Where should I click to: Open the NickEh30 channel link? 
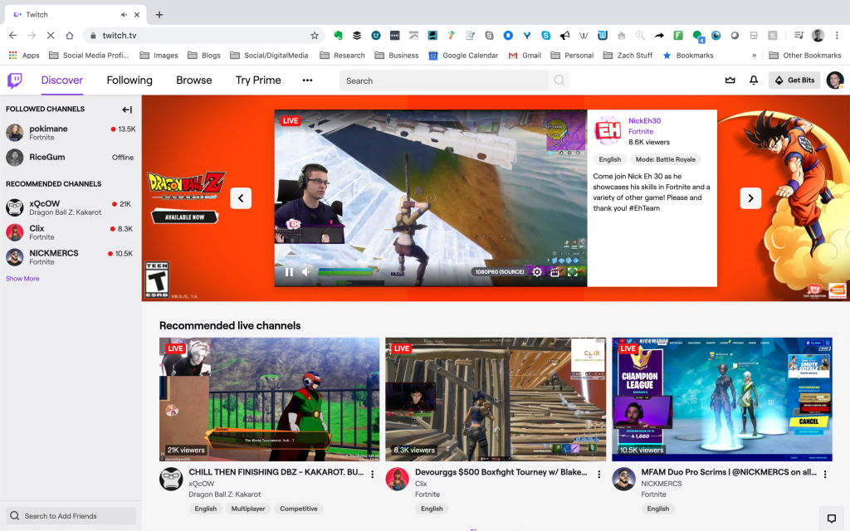point(644,121)
